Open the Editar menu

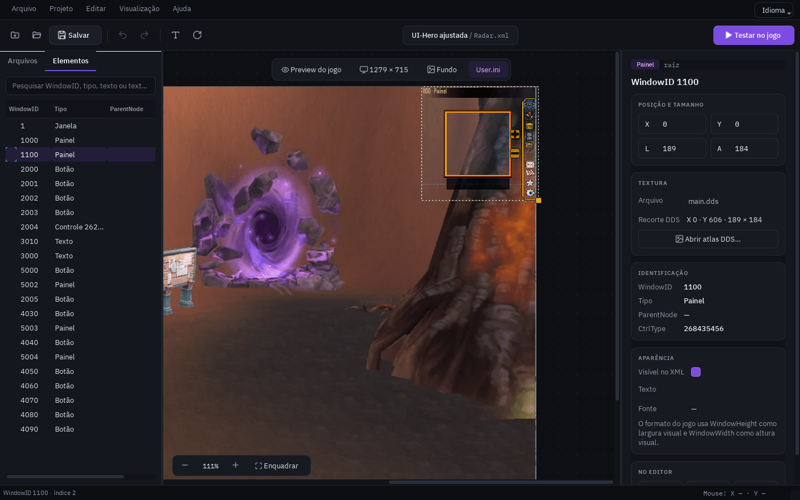pos(96,9)
